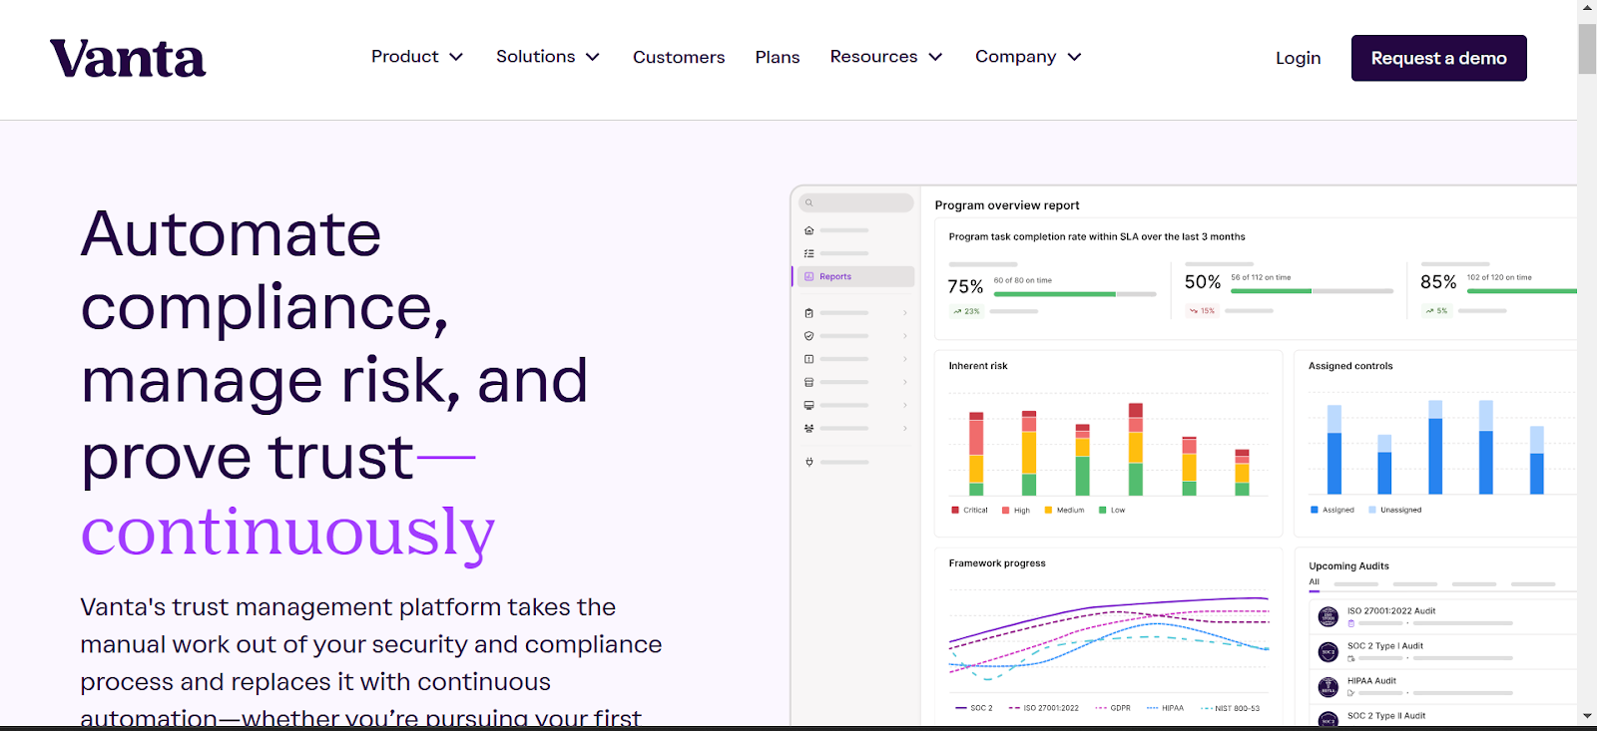This screenshot has width=1597, height=731.
Task: Click the ISO 27001:2022 legend entry
Action: click(x=1043, y=708)
